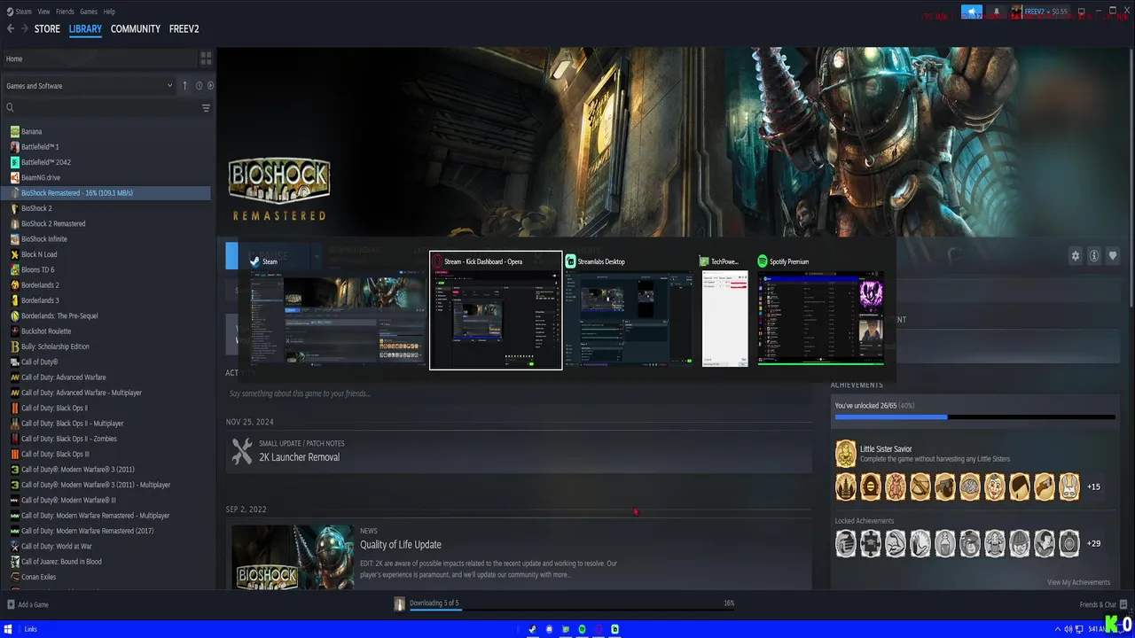
Task: Open the Quality of Life Update news
Action: click(519, 556)
